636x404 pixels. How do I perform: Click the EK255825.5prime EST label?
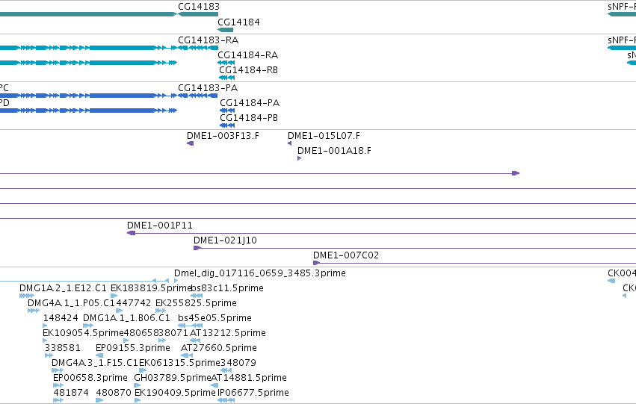[196, 303]
